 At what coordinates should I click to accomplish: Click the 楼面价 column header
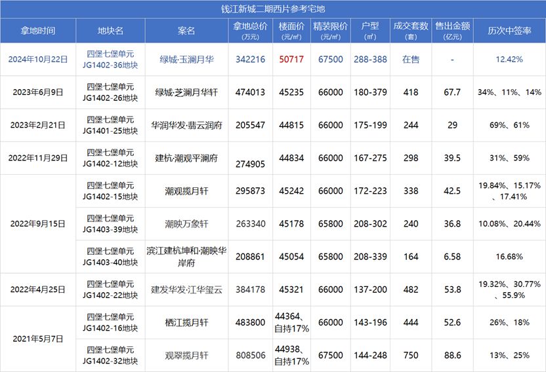(x=291, y=31)
